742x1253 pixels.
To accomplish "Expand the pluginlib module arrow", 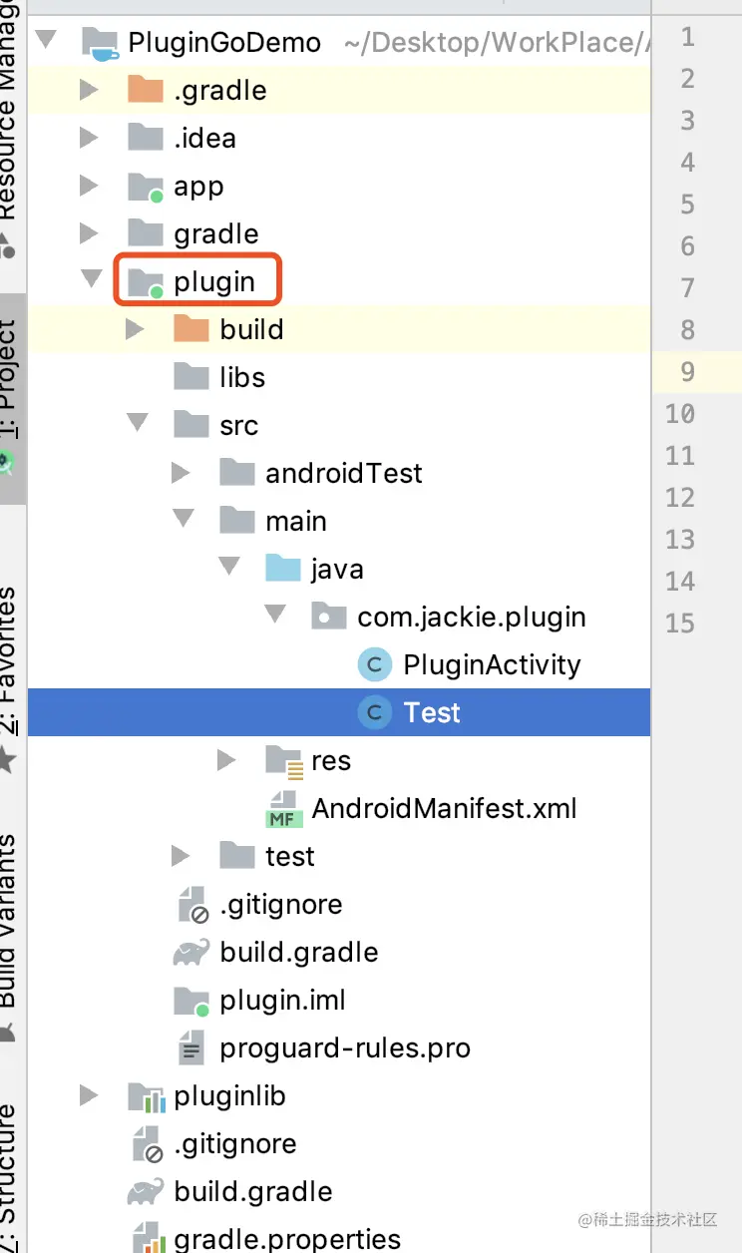I will 89,1095.
